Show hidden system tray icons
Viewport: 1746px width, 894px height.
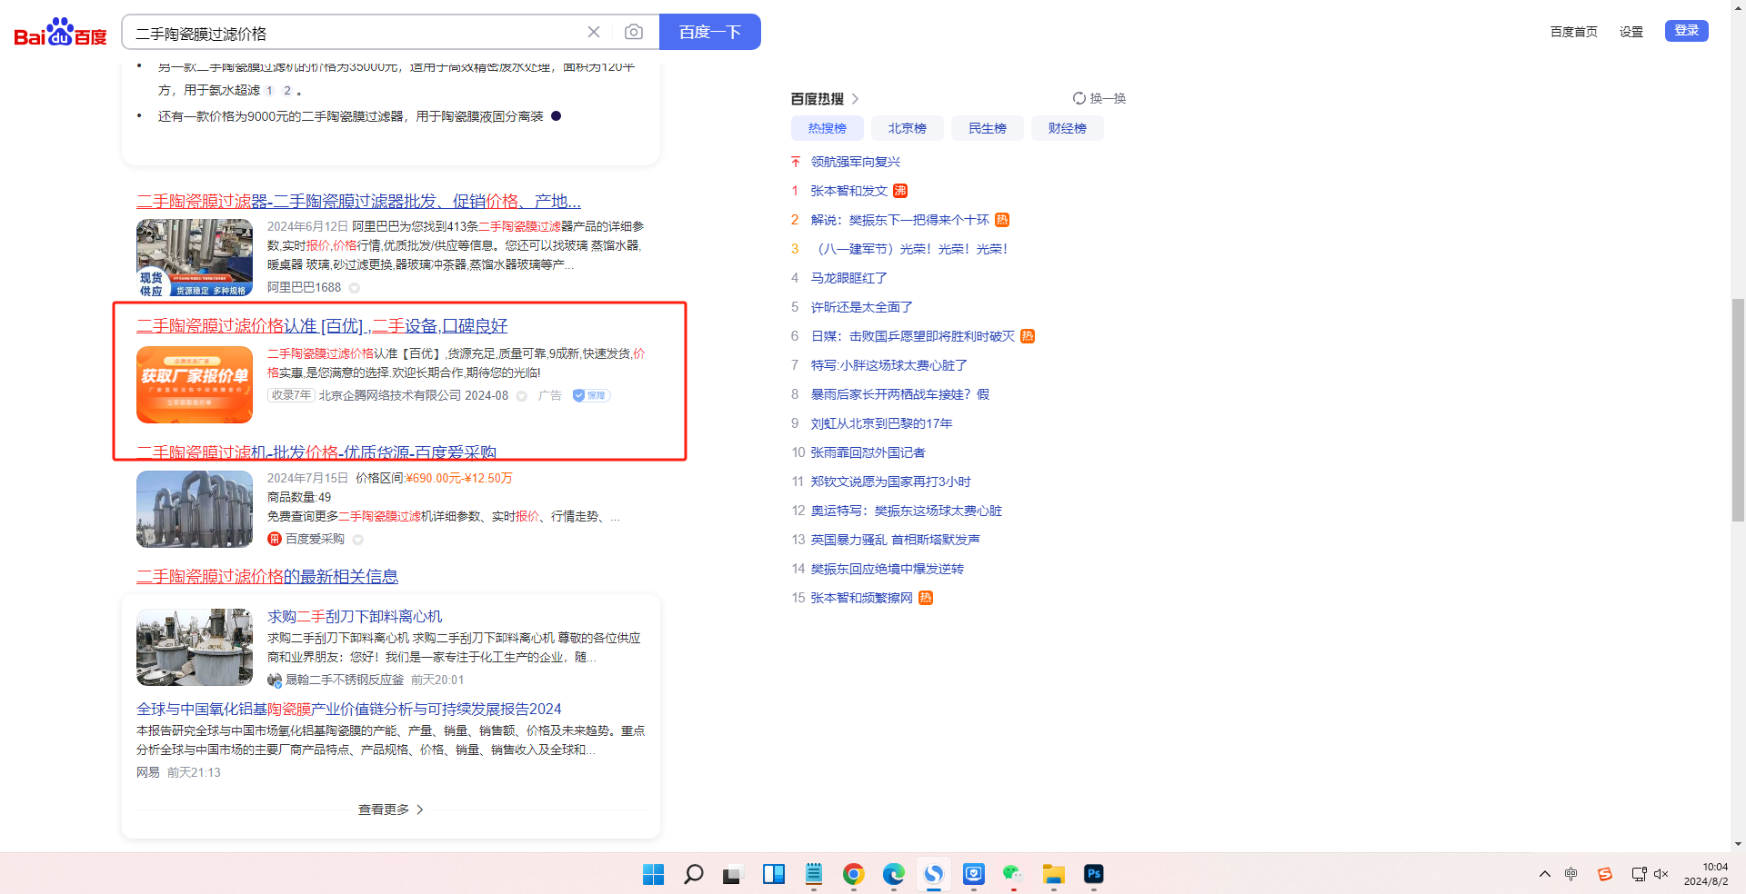tap(1544, 874)
